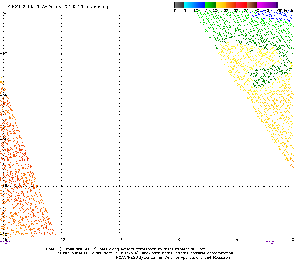Click the cyan-to-blue 5-15 knots color segment

tap(195, 5)
